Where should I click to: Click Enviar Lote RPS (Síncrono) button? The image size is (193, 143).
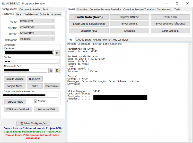pyautogui.click(x=170, y=24)
